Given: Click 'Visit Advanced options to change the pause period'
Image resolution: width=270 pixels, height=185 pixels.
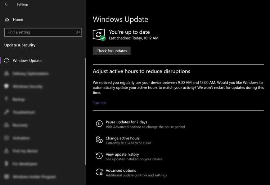Looking at the screenshot, I should tap(145, 127).
